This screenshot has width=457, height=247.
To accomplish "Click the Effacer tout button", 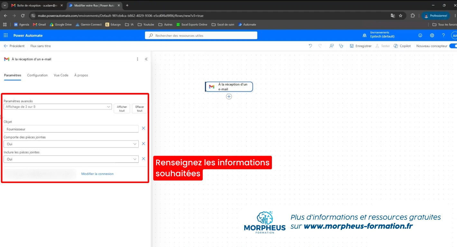I will pos(140,109).
